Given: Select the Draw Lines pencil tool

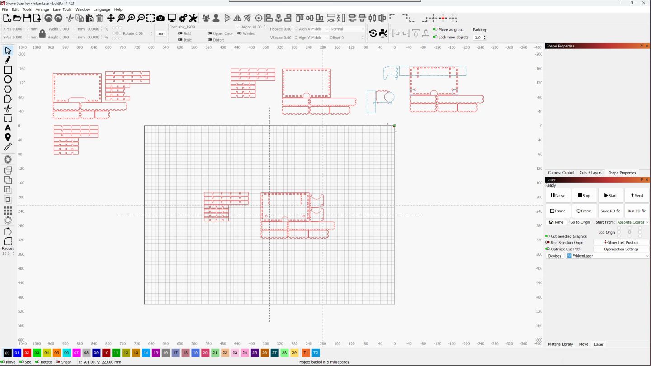Looking at the screenshot, I should (8, 60).
